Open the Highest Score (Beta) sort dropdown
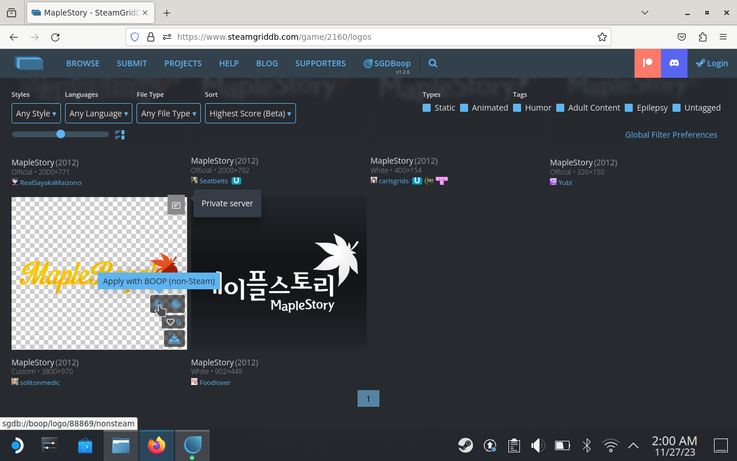Image resolution: width=737 pixels, height=461 pixels. click(x=250, y=114)
